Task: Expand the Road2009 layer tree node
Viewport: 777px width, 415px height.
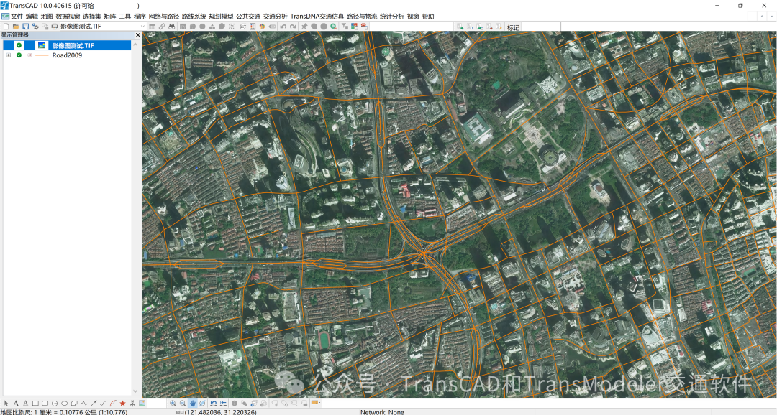Action: point(9,55)
